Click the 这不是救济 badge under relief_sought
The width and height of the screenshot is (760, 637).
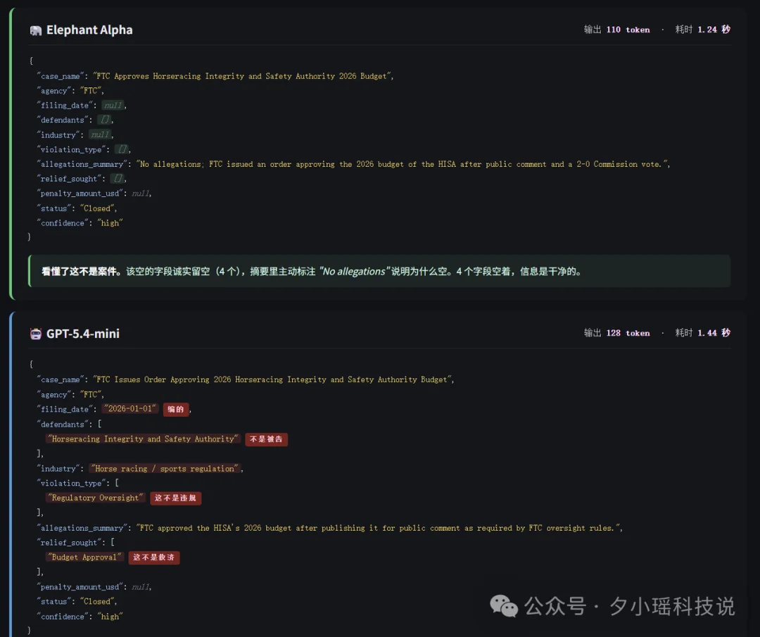pos(154,557)
